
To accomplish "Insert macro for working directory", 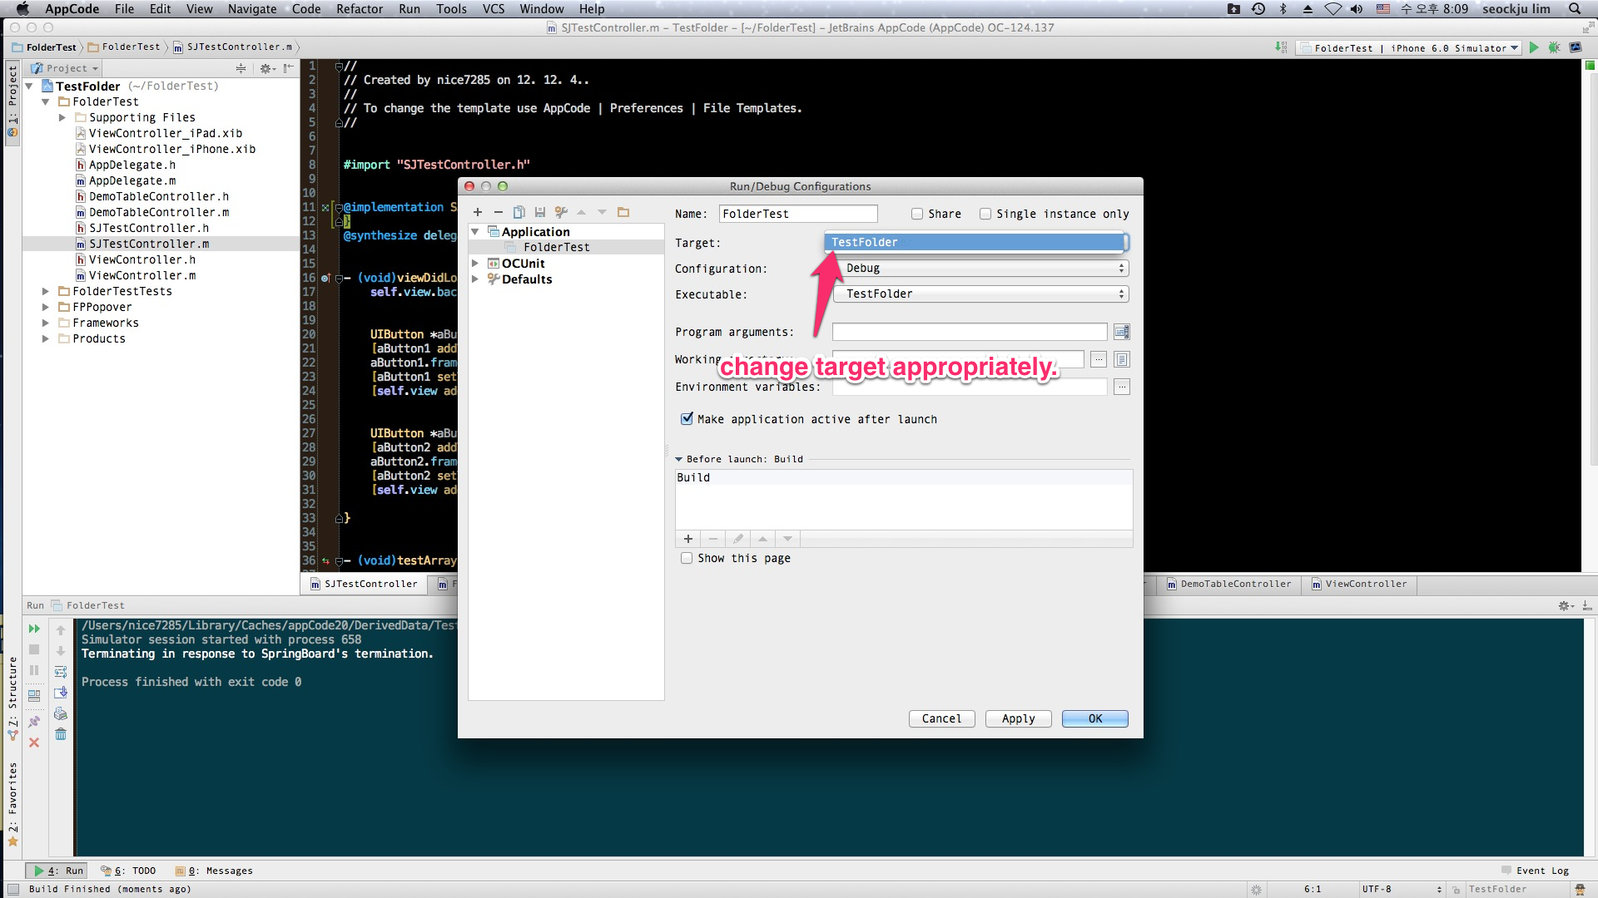I will (x=1121, y=359).
